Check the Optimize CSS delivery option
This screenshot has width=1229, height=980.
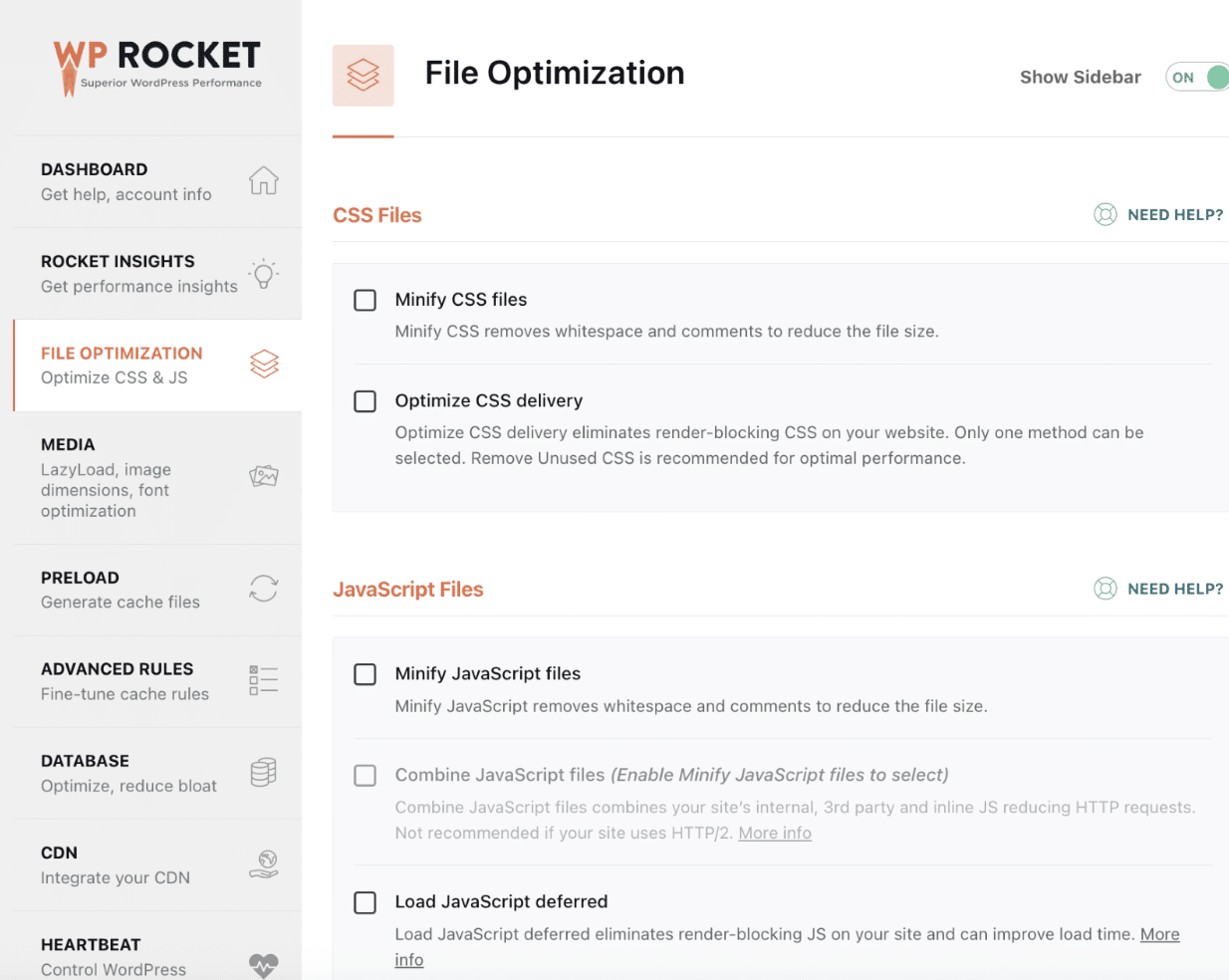click(x=366, y=400)
